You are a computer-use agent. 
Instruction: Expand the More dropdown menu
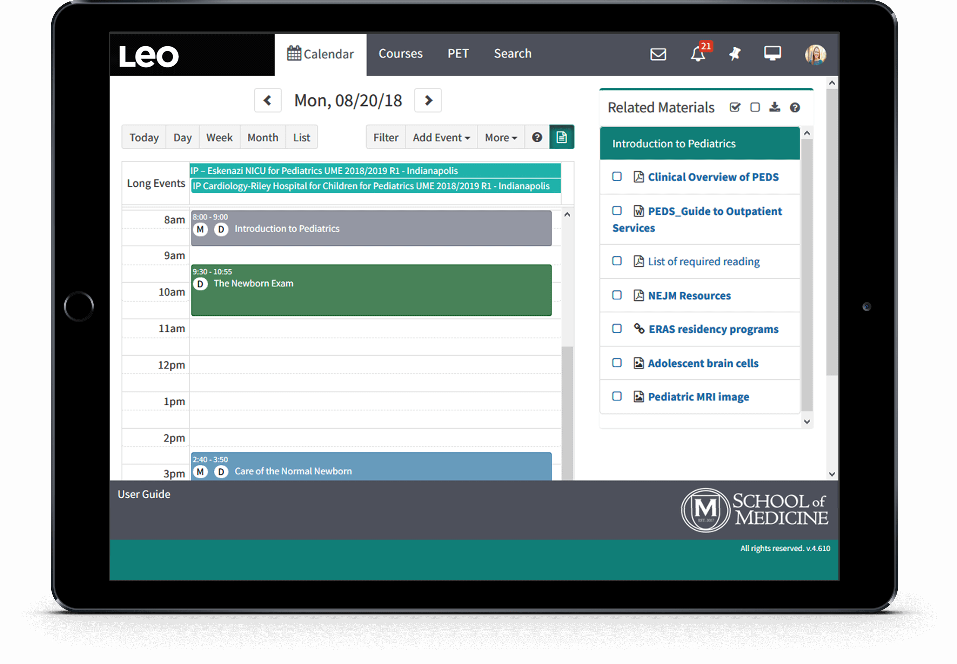[x=501, y=137]
